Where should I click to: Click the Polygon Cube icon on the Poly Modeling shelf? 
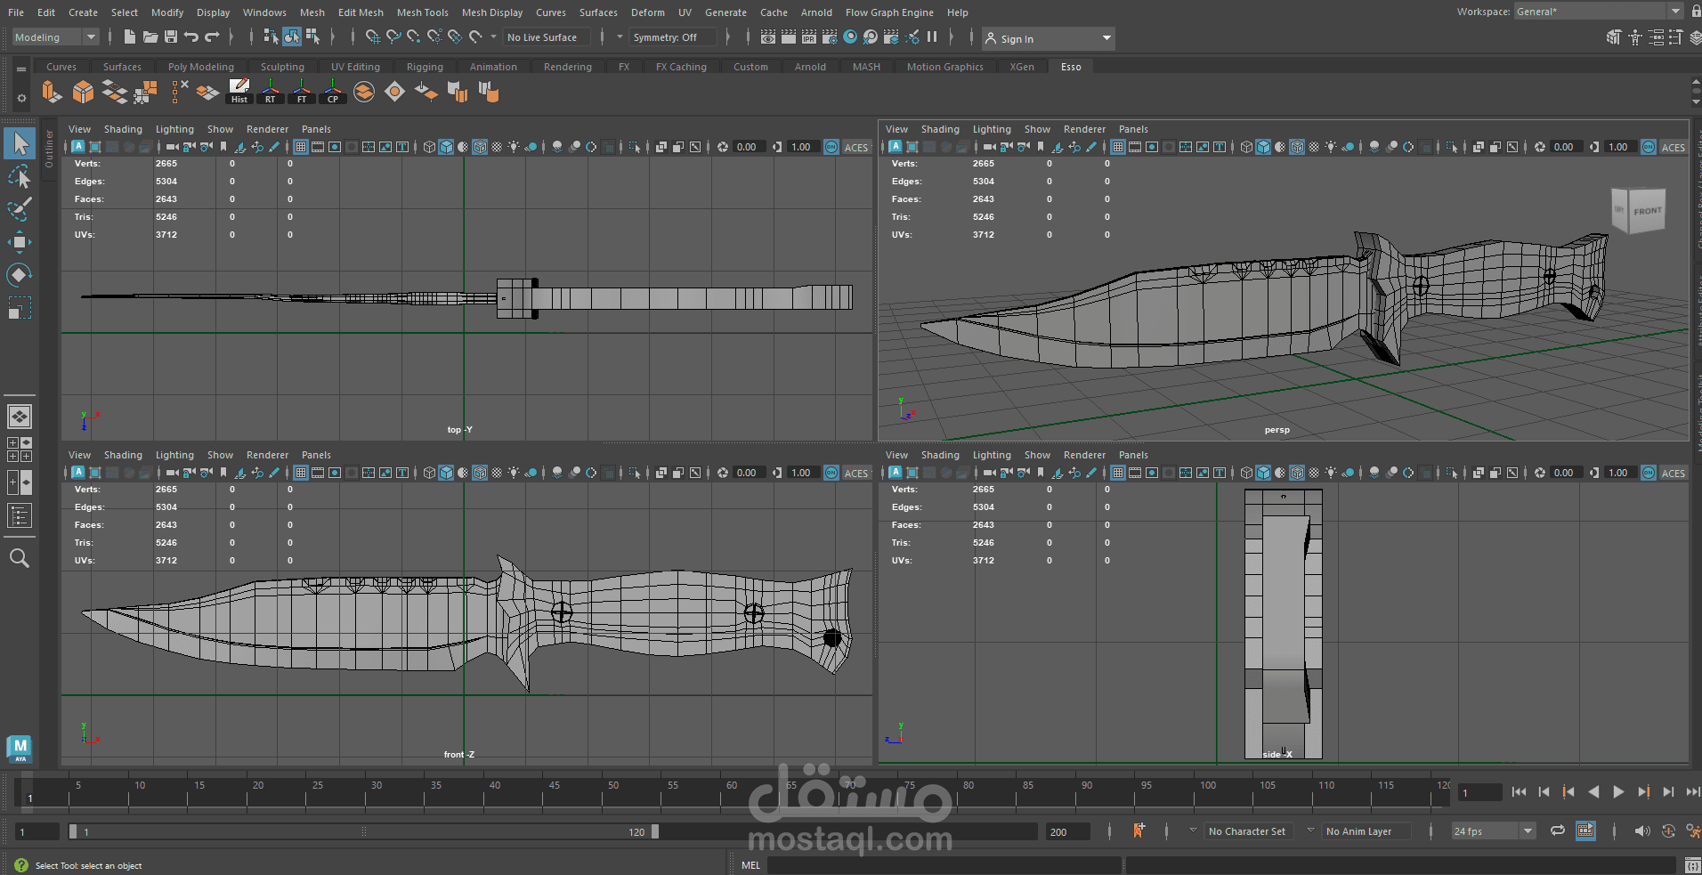[82, 92]
